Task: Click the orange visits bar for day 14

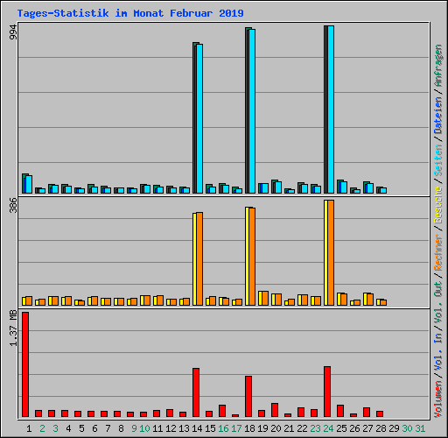Action: pyautogui.click(x=199, y=259)
